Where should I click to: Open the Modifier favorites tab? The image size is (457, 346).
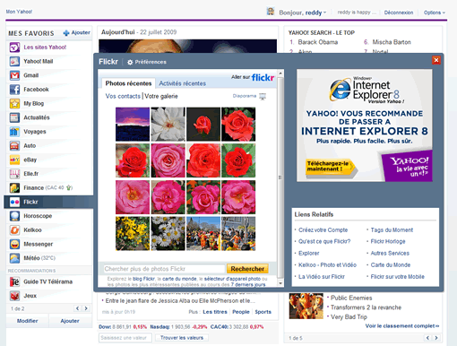[x=27, y=321]
